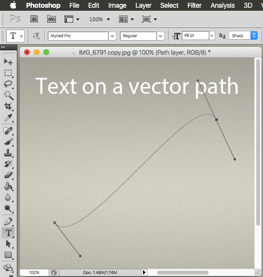
Task: Click the direction handle below the upper anchor
Action: [235, 159]
